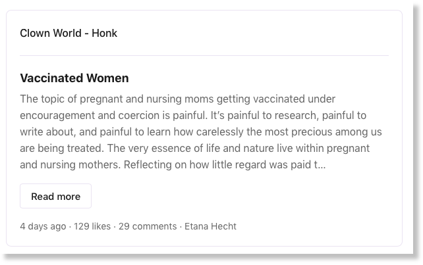Visit author Etana Hecht's name

click(210, 226)
